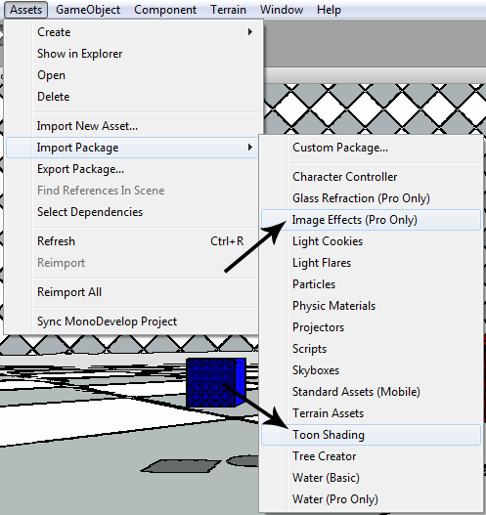The image size is (486, 515).
Task: Import a Custom Package...
Action: click(x=371, y=148)
